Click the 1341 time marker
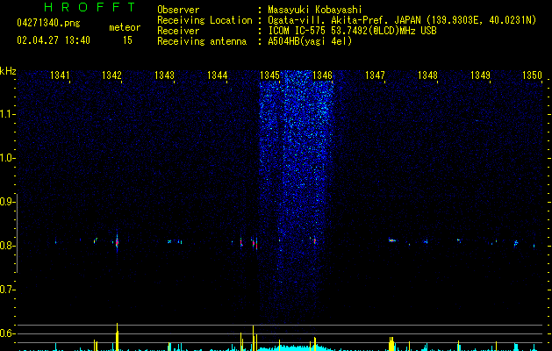The width and height of the screenshot is (552, 351). [x=60, y=75]
